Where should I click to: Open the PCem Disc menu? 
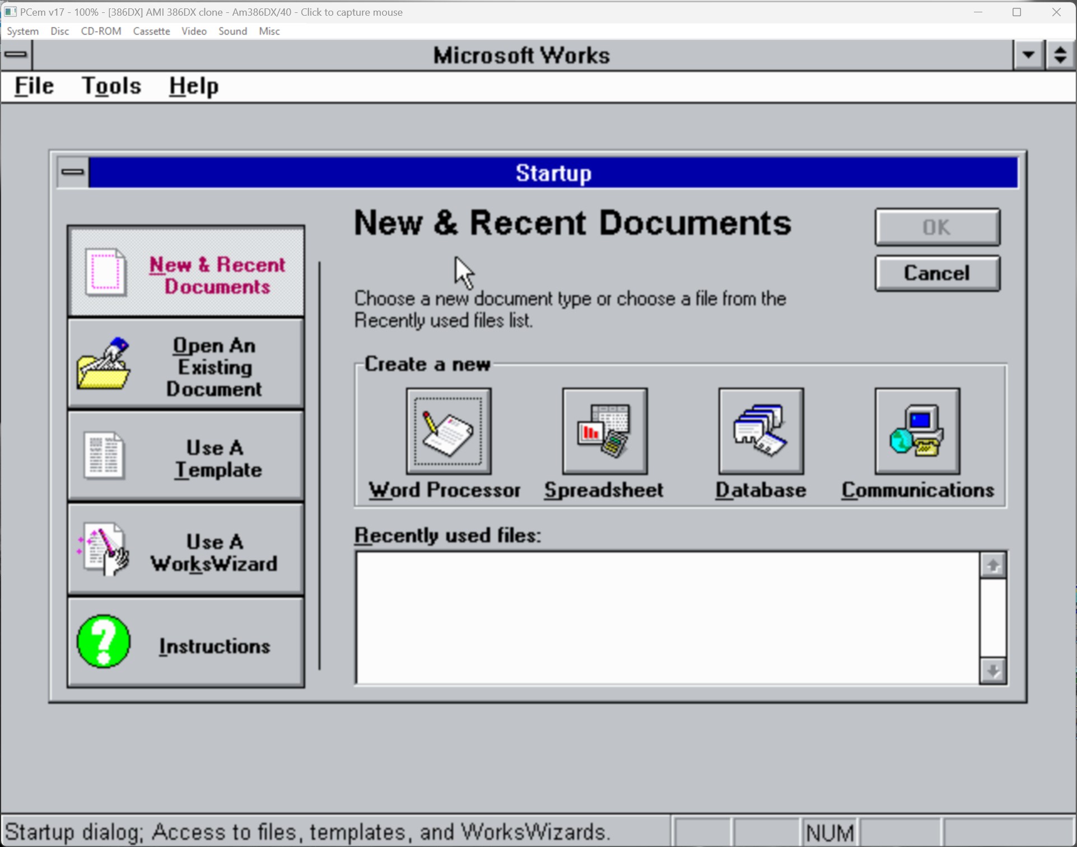[59, 31]
